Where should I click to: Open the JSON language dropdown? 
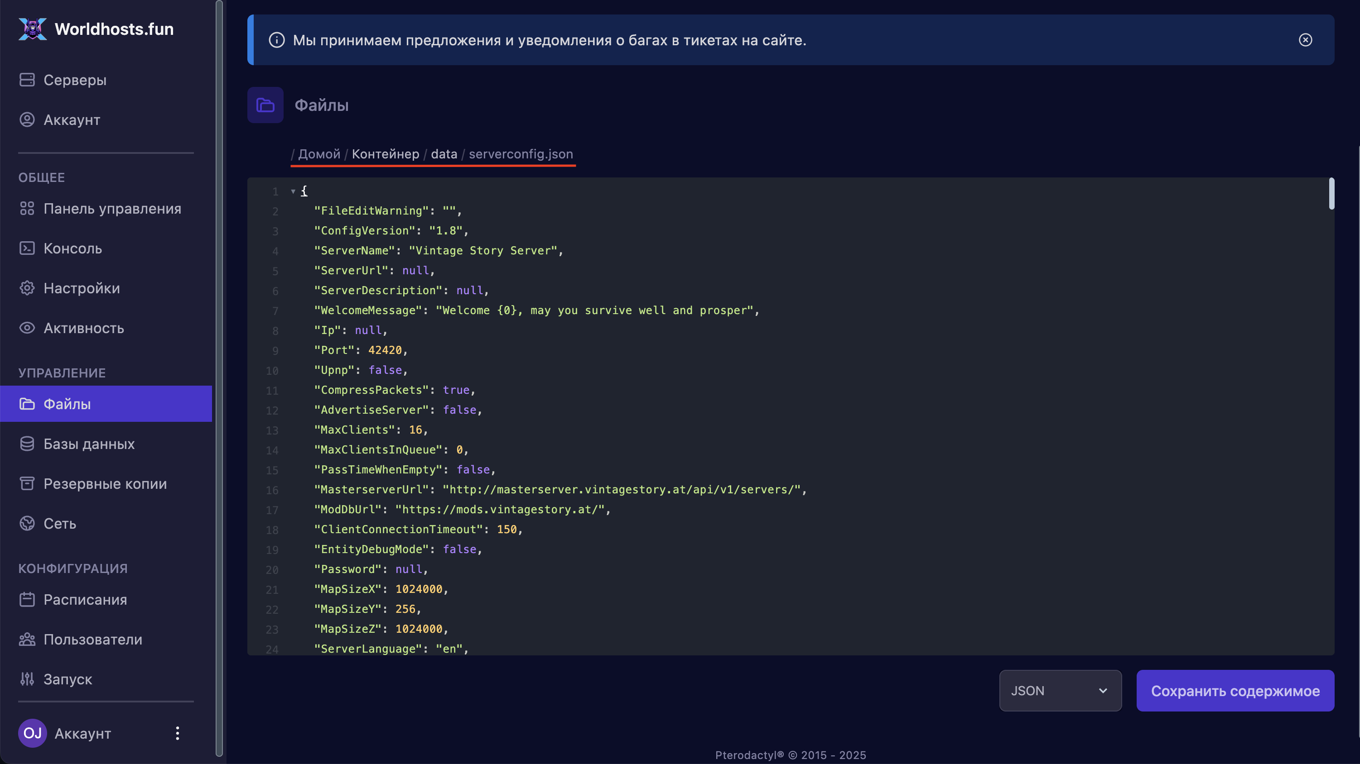(x=1060, y=691)
